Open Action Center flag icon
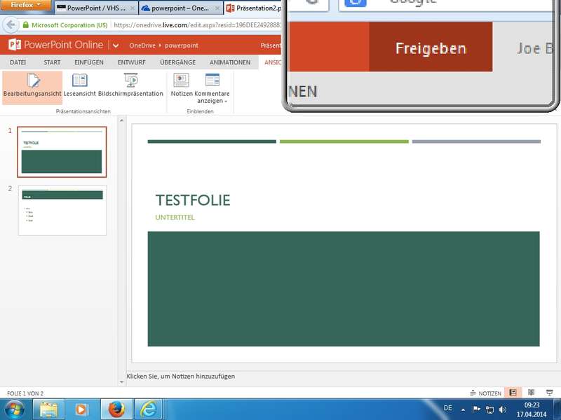Image resolution: width=561 pixels, height=420 pixels. pyautogui.click(x=476, y=409)
